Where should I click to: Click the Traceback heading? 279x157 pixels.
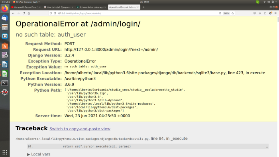click(31, 128)
